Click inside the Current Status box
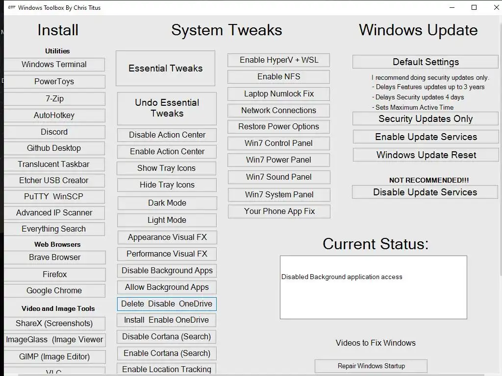 pyautogui.click(x=373, y=287)
